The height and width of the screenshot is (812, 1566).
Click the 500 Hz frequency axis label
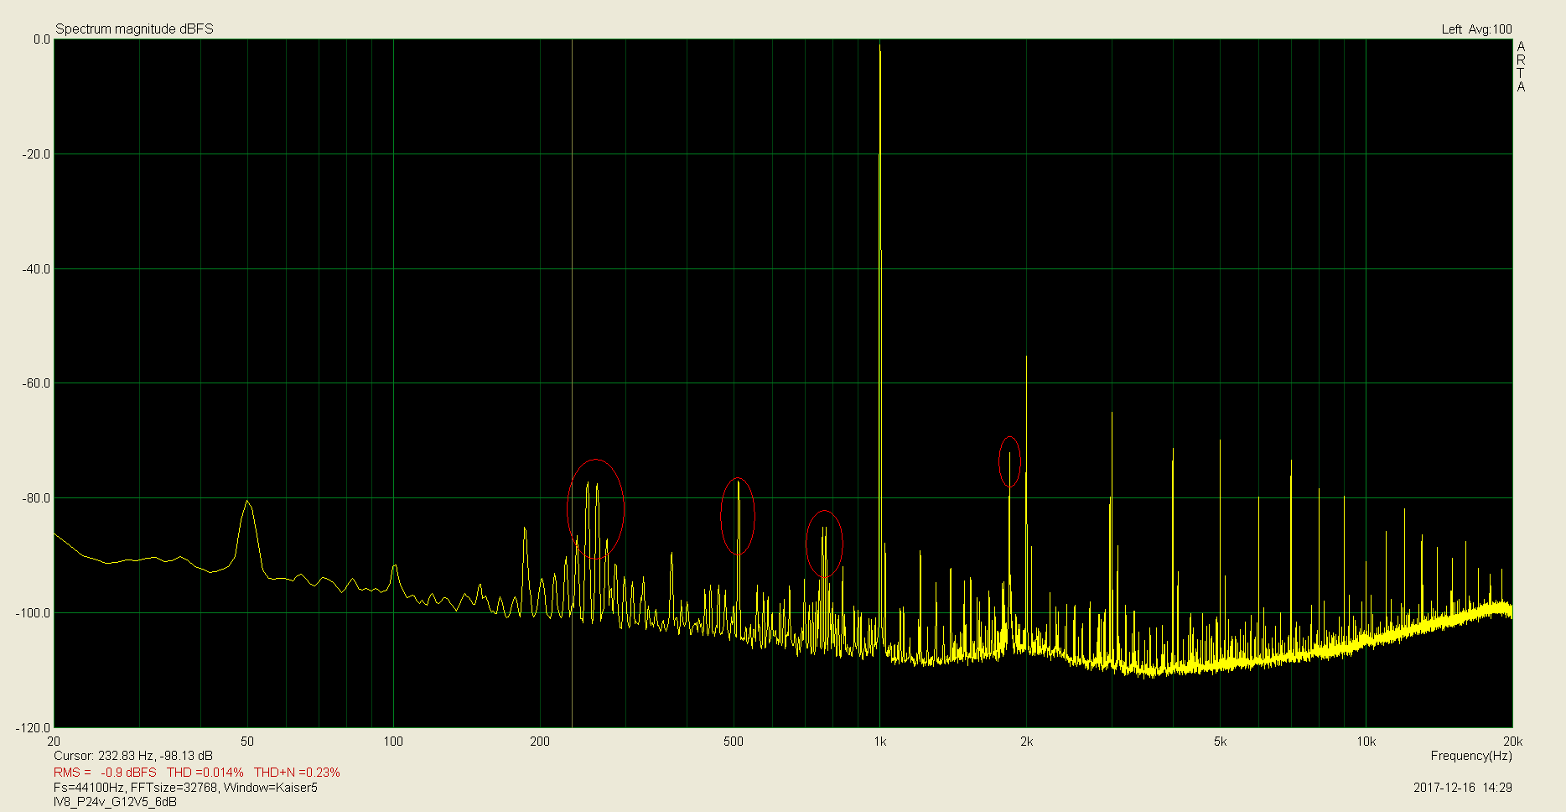coord(734,742)
